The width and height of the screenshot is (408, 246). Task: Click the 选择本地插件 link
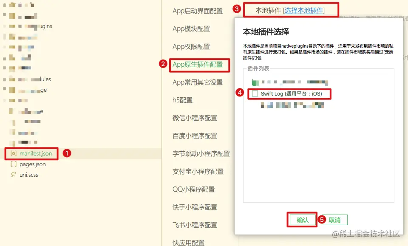303,10
